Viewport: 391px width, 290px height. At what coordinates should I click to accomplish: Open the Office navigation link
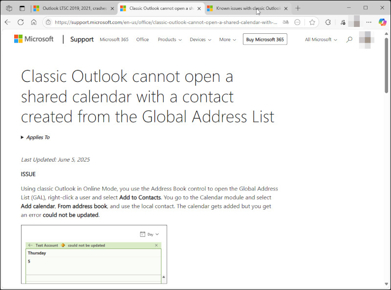[142, 40]
